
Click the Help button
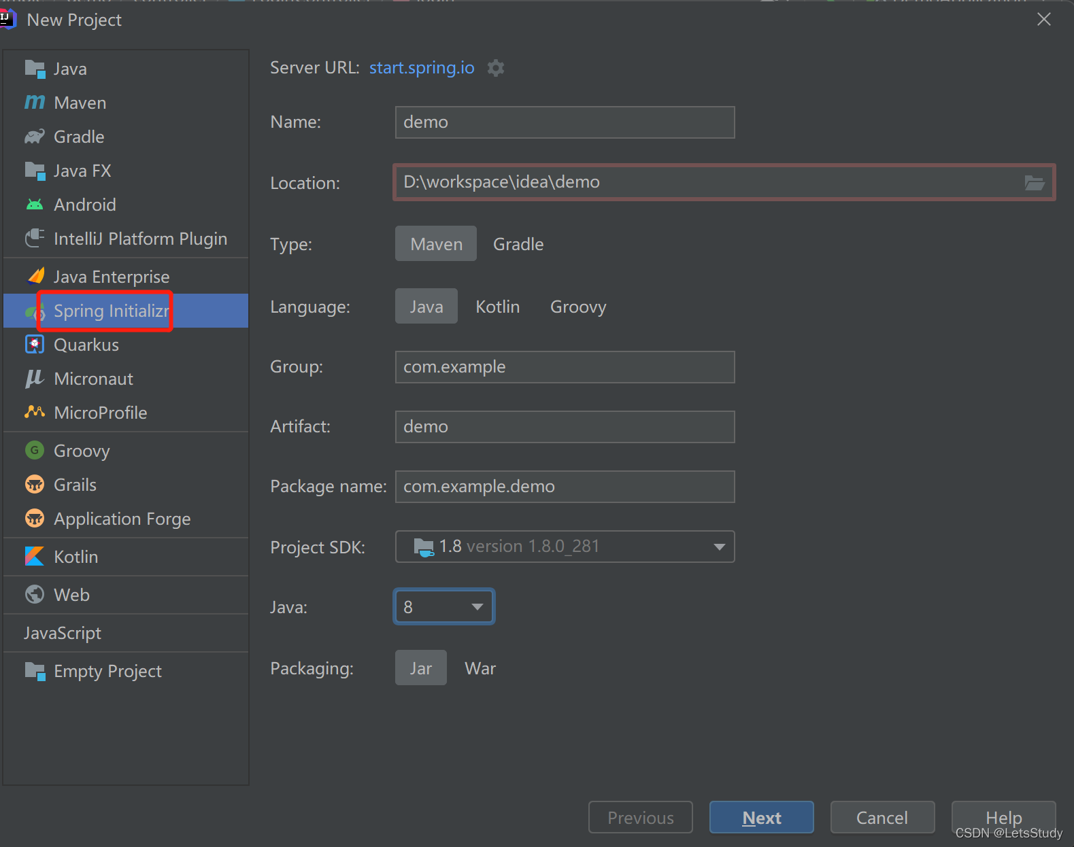[x=1004, y=817]
